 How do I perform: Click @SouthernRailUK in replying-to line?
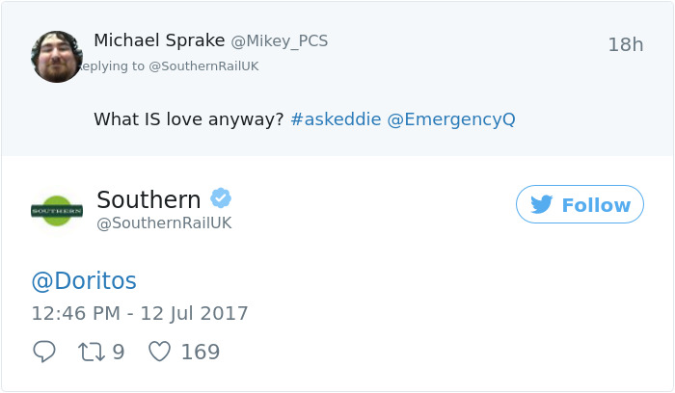(x=203, y=66)
